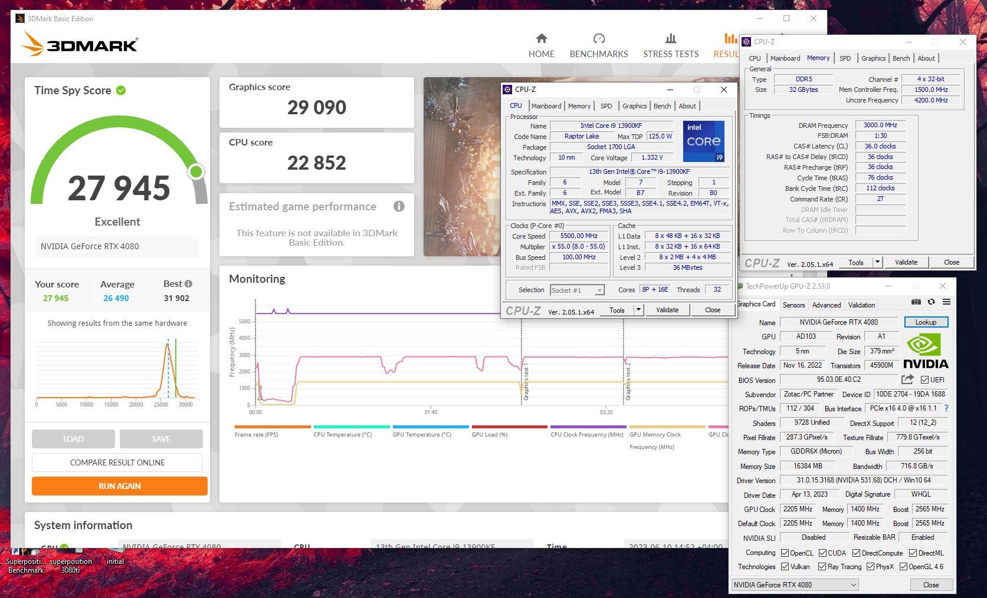This screenshot has height=598, width=987.
Task: Show info for Estimated game performance
Action: click(x=399, y=206)
